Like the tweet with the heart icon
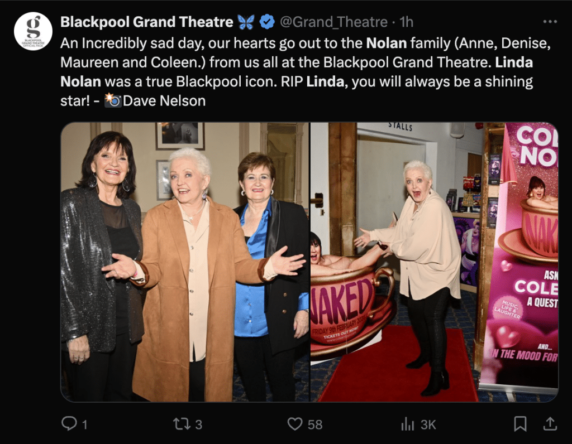572x444 pixels. (295, 424)
